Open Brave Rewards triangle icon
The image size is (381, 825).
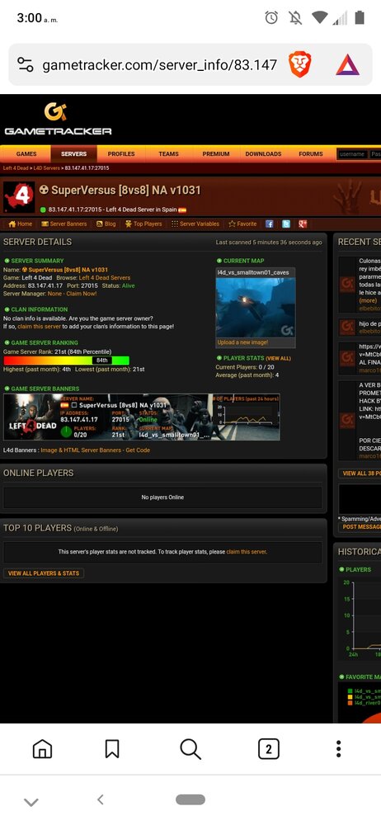347,65
